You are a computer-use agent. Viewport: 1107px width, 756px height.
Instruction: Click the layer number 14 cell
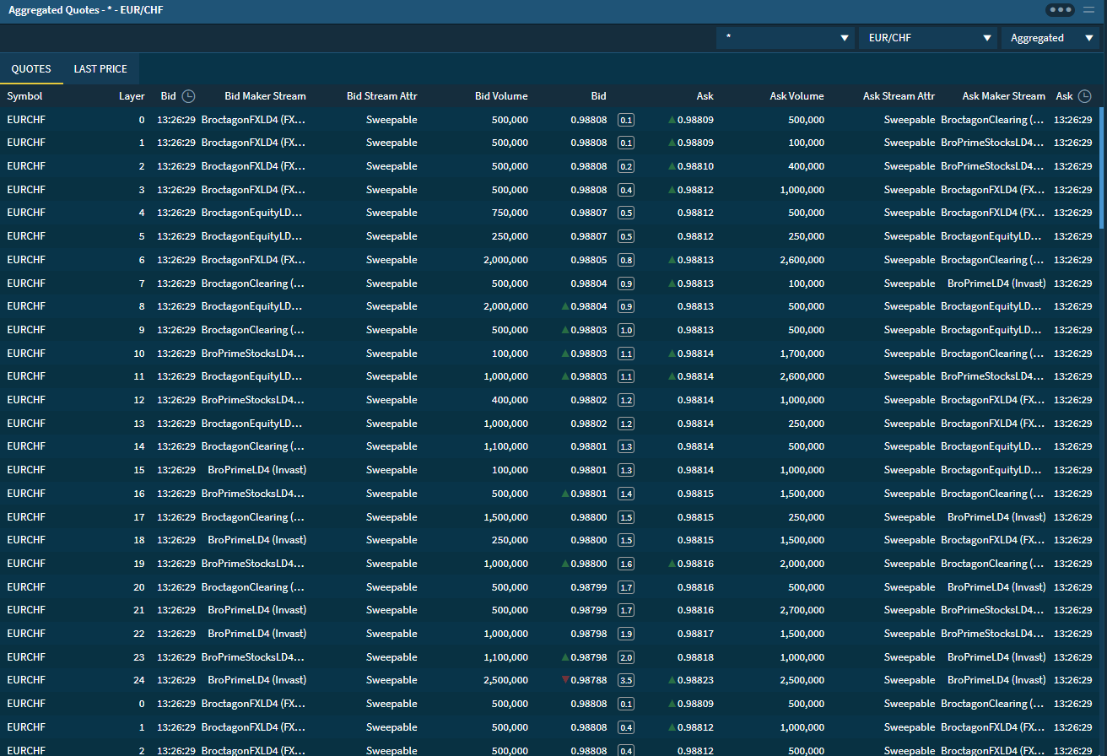point(139,446)
